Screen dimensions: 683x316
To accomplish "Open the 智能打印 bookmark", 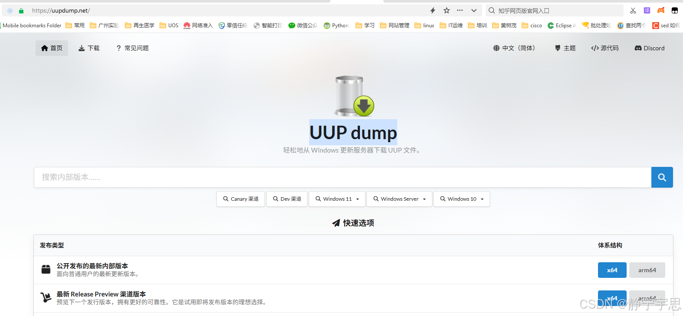I will (x=268, y=26).
